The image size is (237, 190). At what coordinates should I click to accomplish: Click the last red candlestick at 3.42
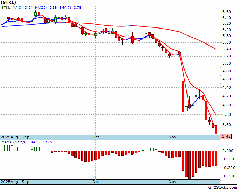pos(216,129)
